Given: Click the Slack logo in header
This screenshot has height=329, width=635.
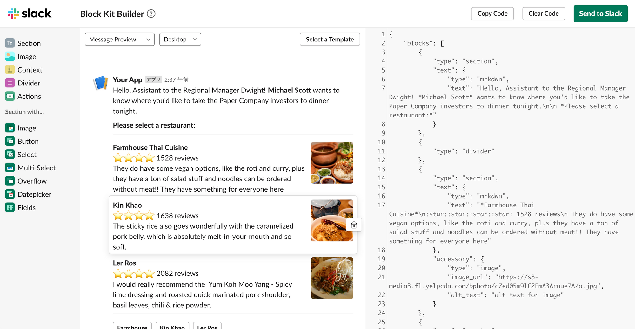Looking at the screenshot, I should [30, 14].
